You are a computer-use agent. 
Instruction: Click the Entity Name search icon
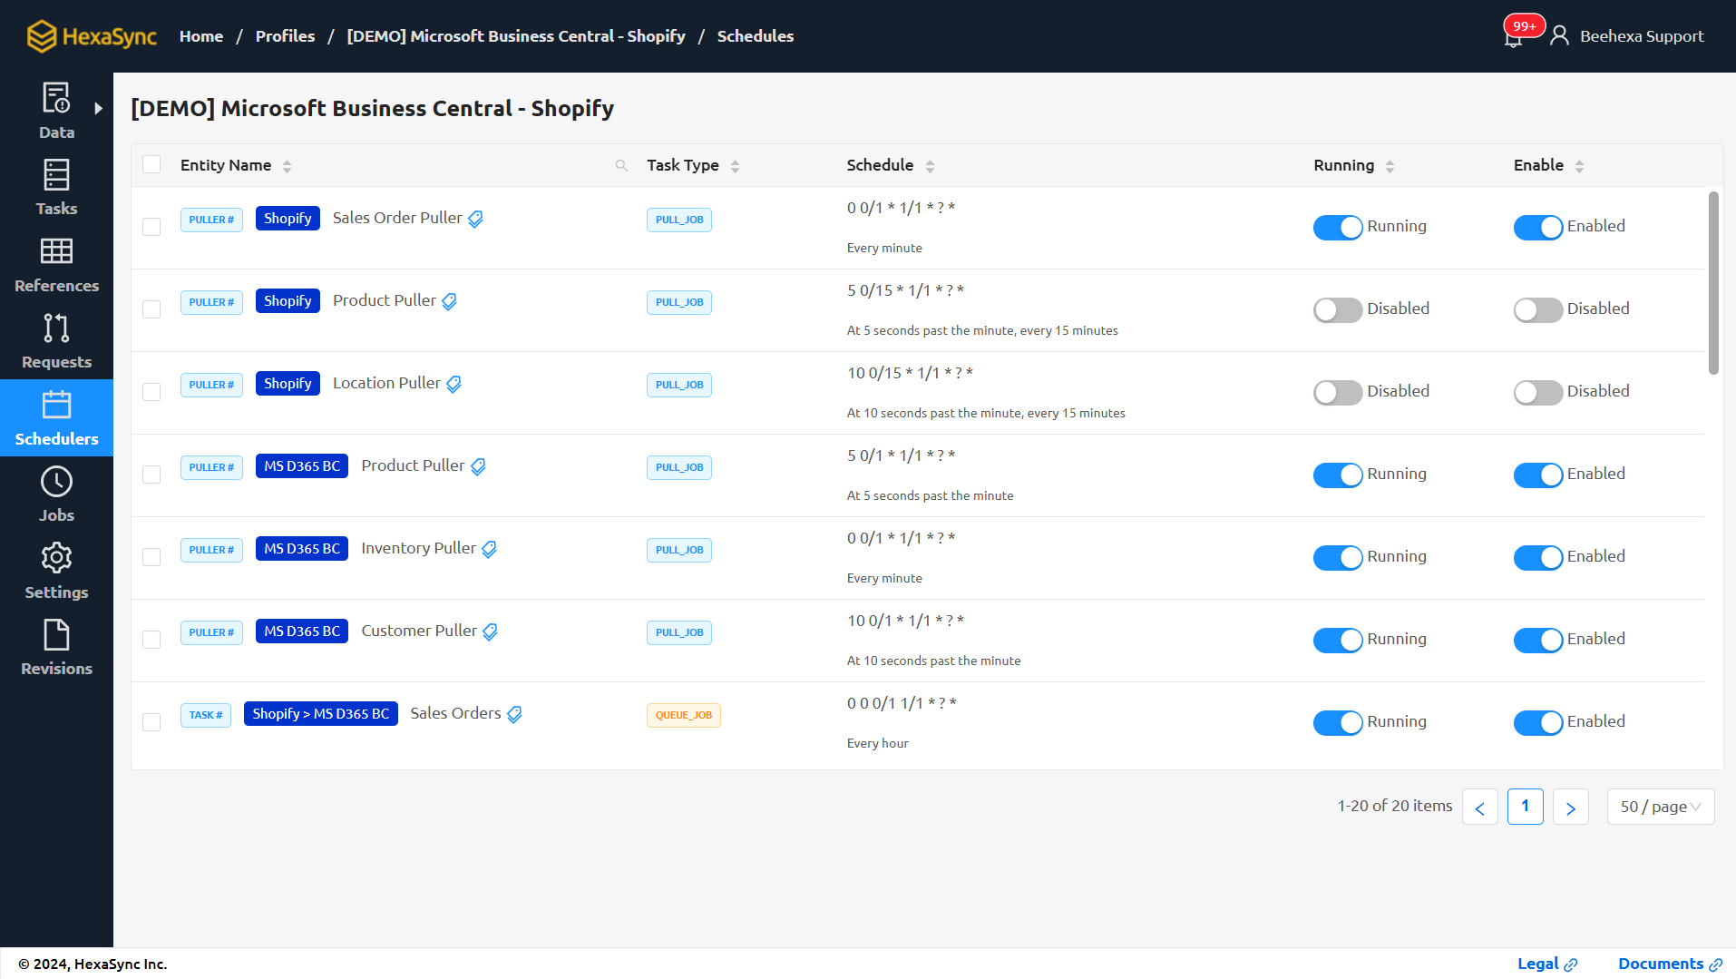tap(621, 165)
